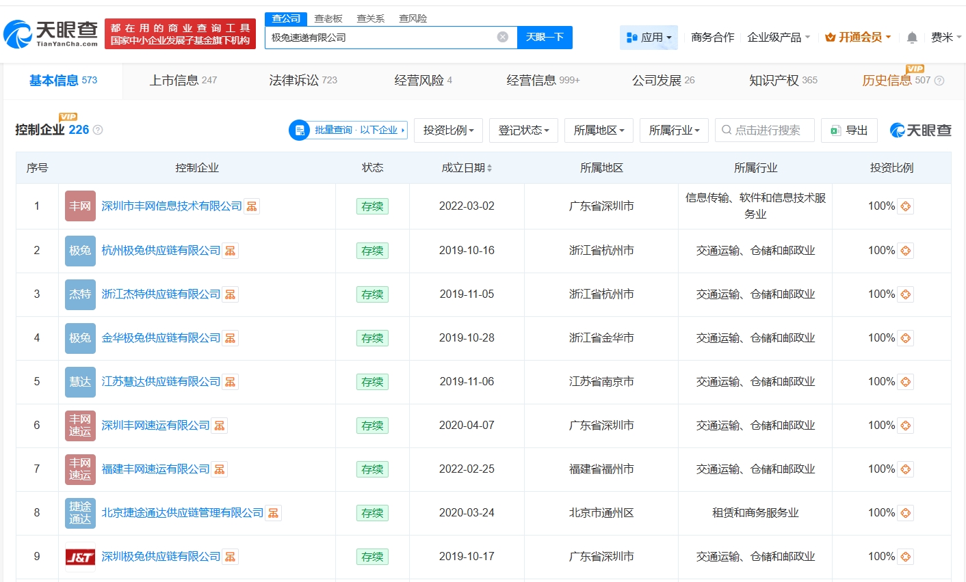Click investment chain icon in row 6 next to 100%

(x=906, y=426)
